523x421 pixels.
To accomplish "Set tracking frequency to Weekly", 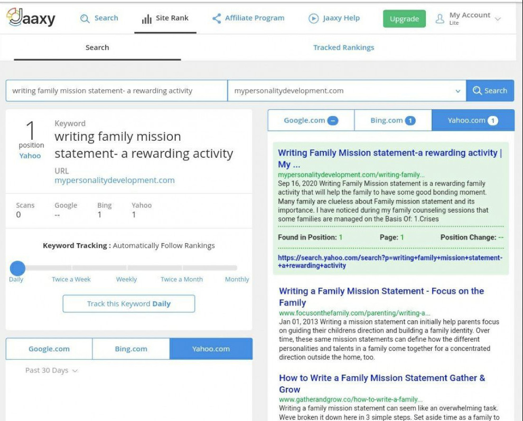I will [126, 279].
